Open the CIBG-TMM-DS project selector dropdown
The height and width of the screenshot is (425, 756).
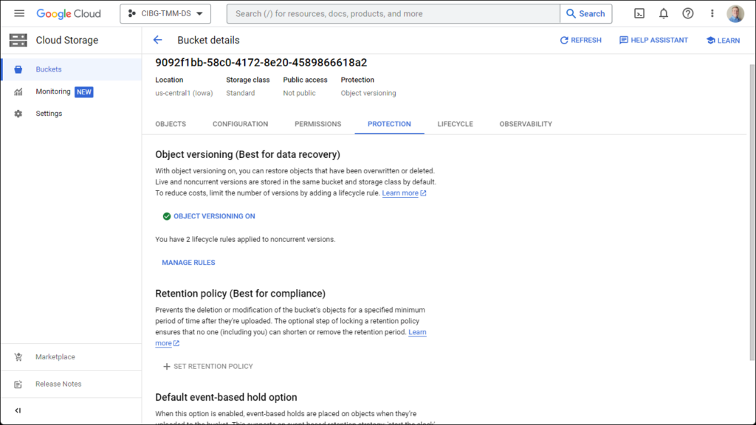(165, 13)
